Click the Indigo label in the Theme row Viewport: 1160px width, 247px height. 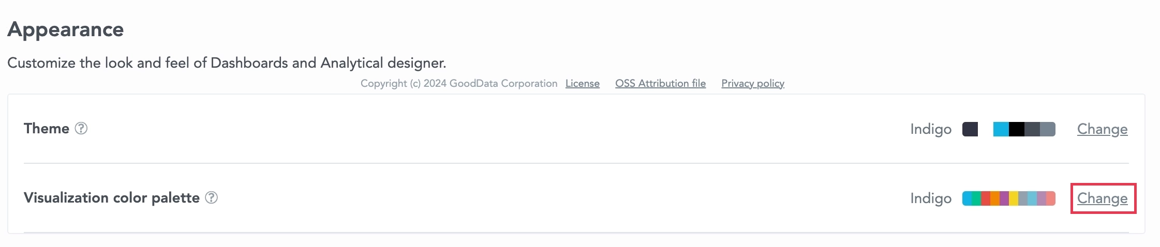click(931, 129)
